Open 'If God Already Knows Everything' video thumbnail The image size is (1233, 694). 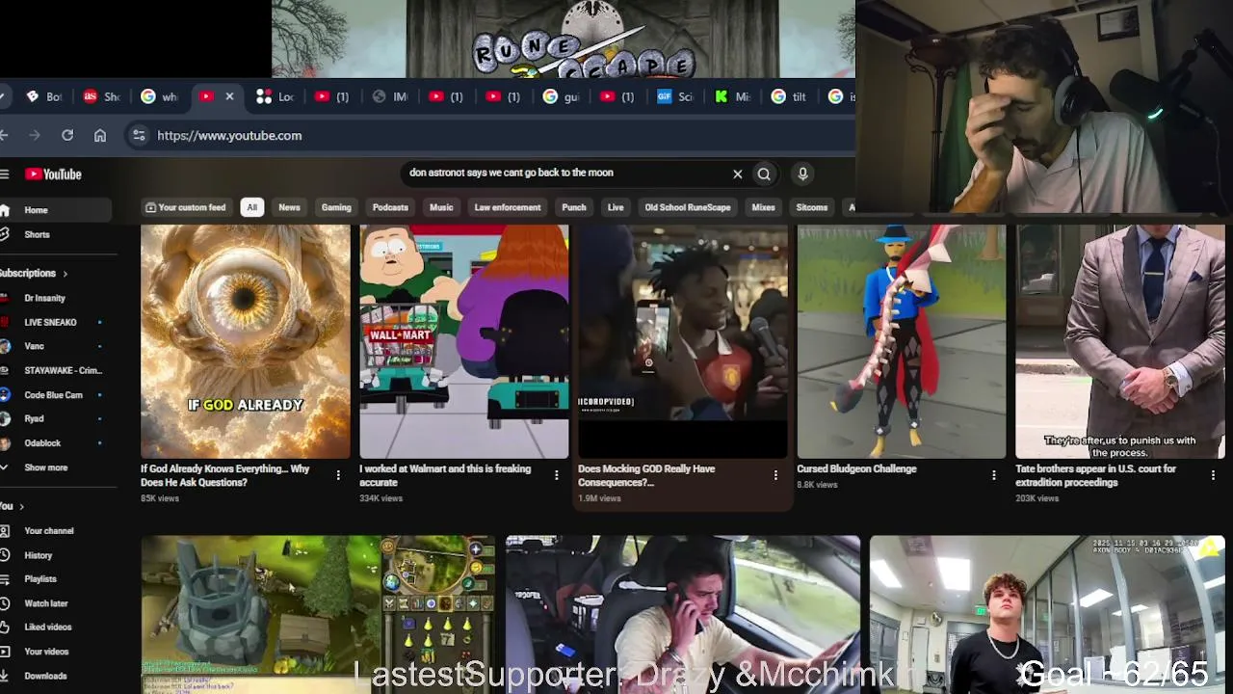[x=246, y=341]
